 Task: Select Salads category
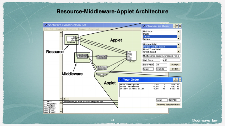coord(160,36)
